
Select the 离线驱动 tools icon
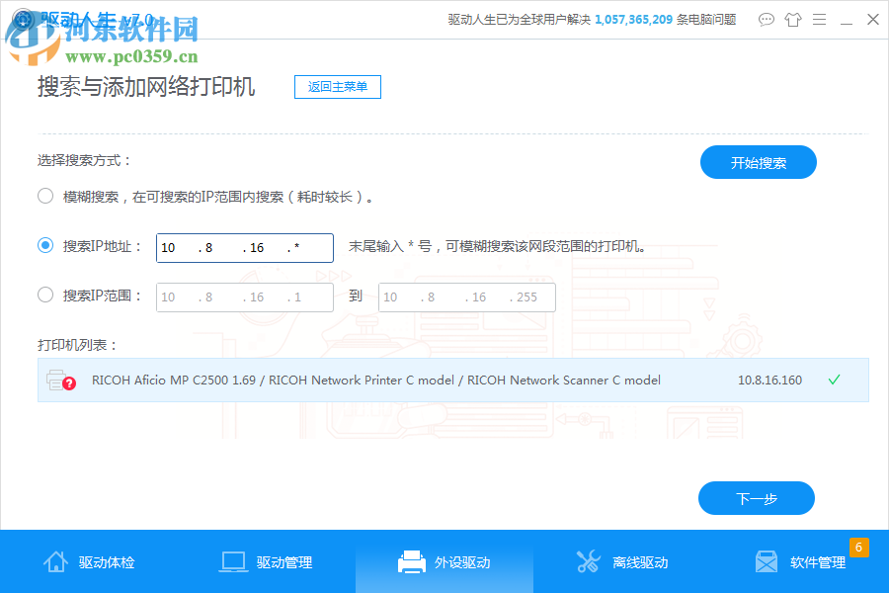589,560
